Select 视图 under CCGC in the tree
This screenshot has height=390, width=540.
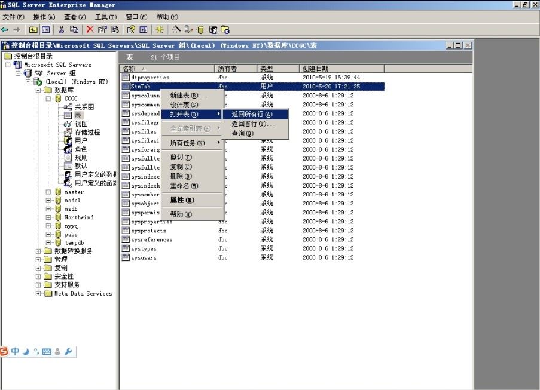(x=81, y=124)
